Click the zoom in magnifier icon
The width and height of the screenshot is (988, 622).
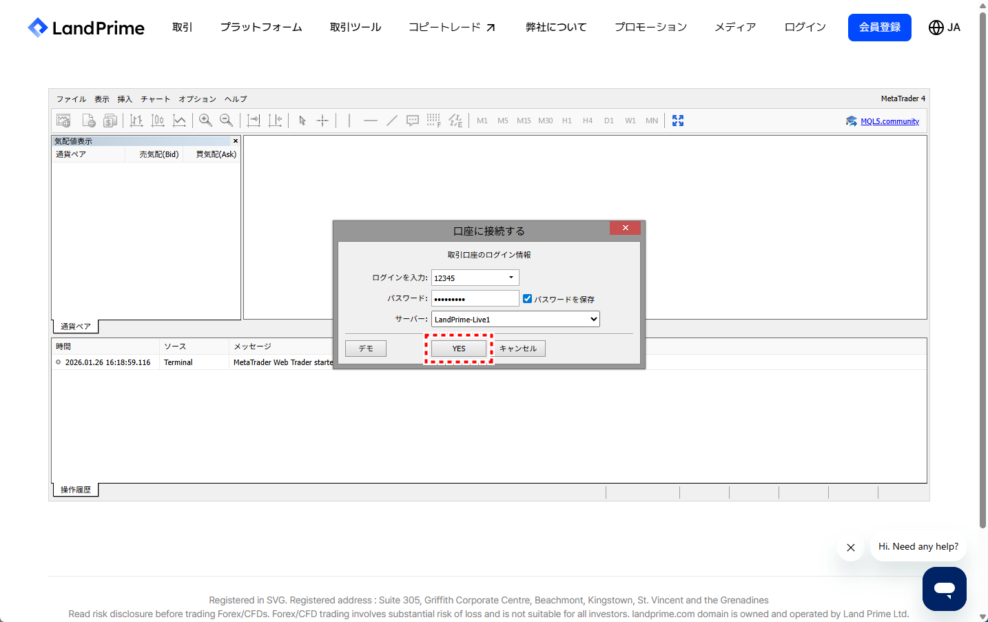coord(205,121)
